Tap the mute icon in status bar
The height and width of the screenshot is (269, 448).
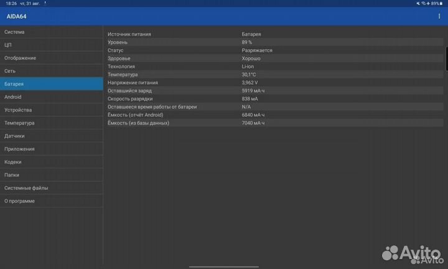pos(418,4)
